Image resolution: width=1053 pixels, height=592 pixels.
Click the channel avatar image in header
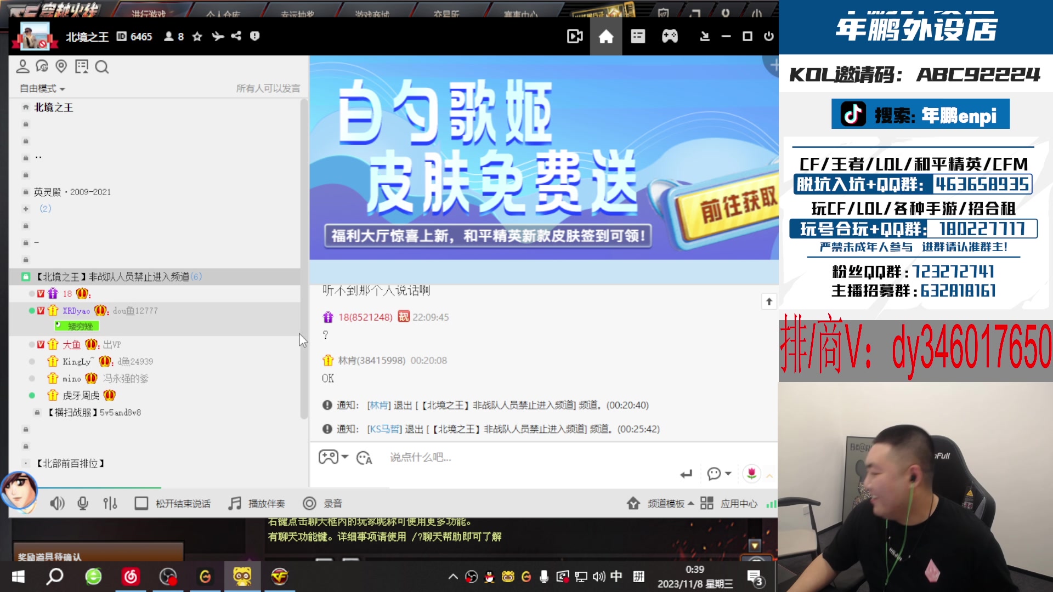pos(35,36)
